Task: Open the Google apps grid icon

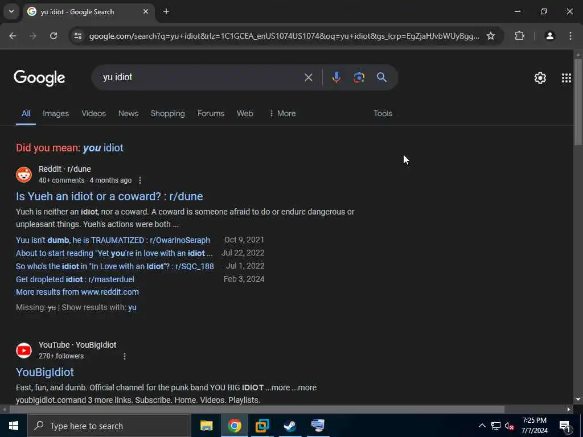Action: [x=566, y=77]
